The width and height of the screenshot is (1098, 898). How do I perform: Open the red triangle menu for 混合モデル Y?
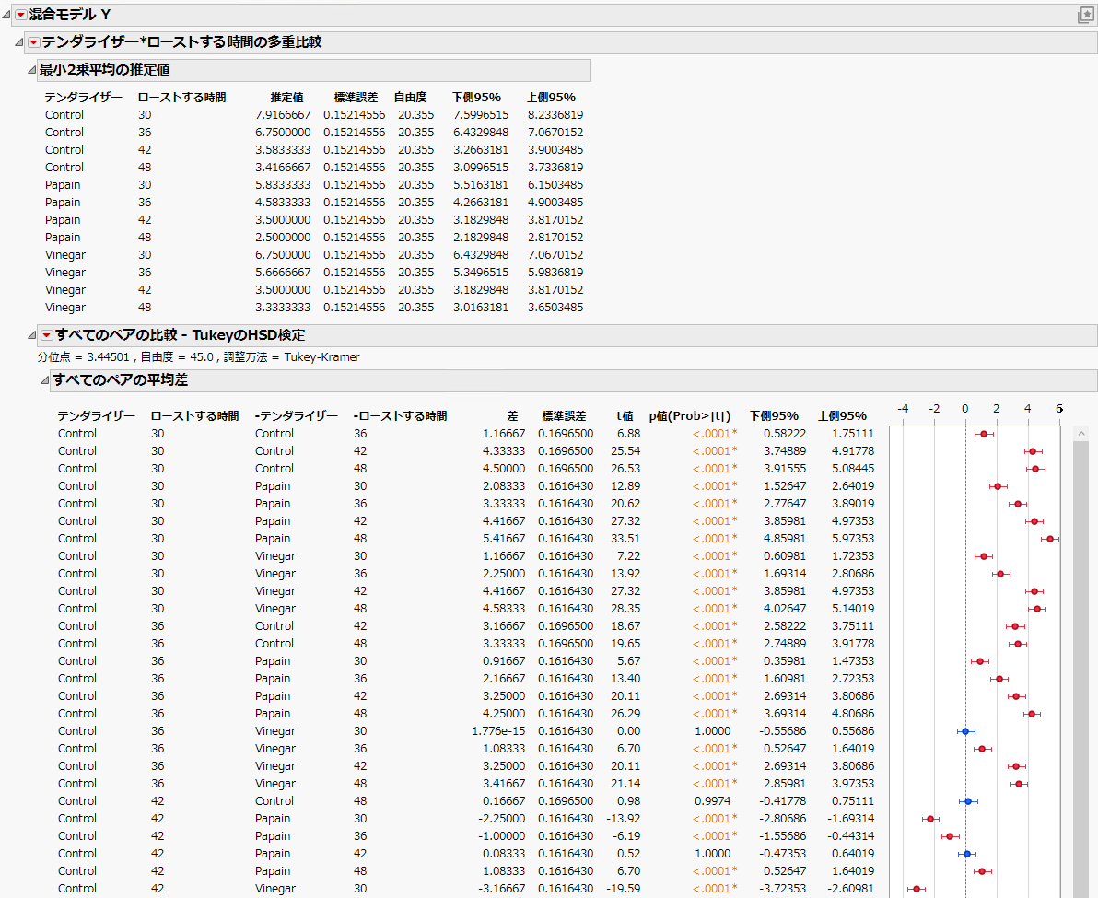pyautogui.click(x=20, y=15)
